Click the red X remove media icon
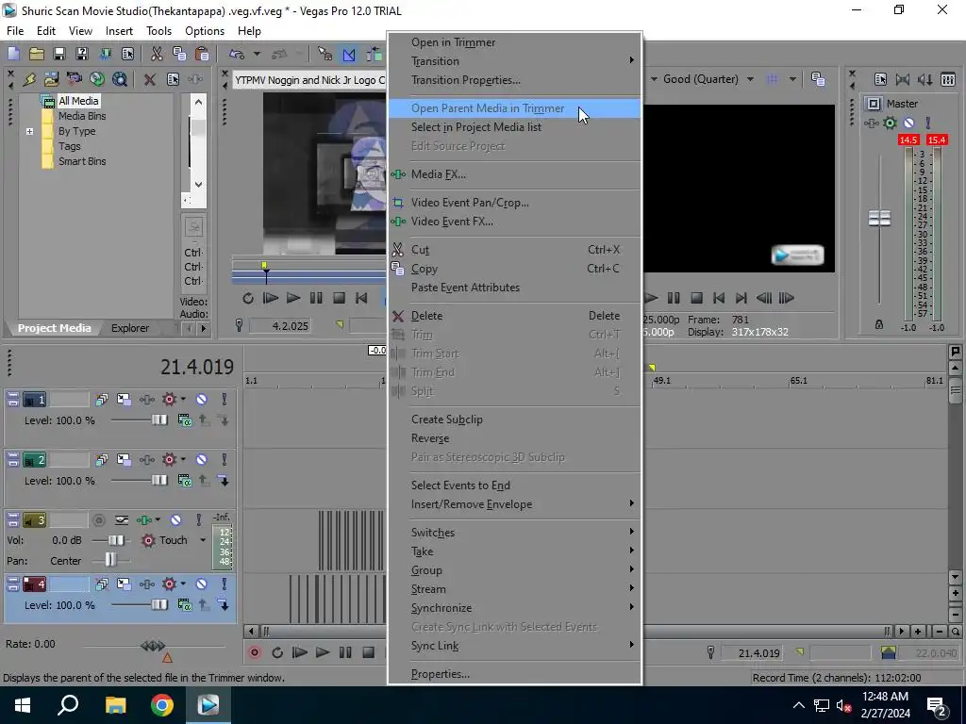The height and width of the screenshot is (724, 966). pyautogui.click(x=150, y=79)
